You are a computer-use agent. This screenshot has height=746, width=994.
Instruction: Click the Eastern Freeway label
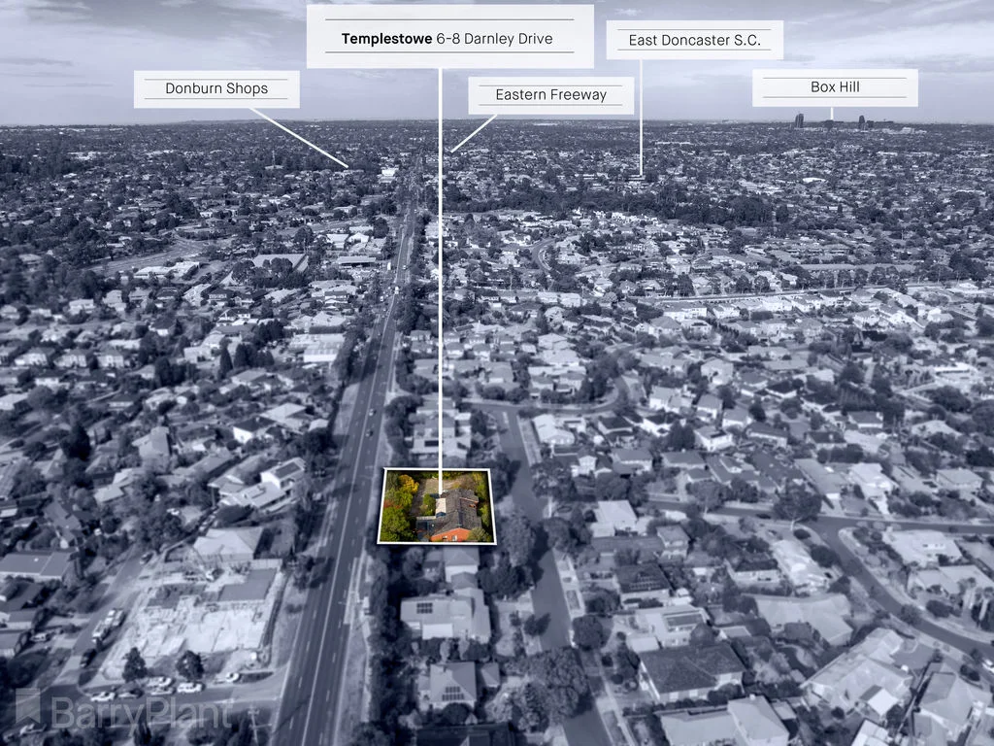tap(550, 95)
